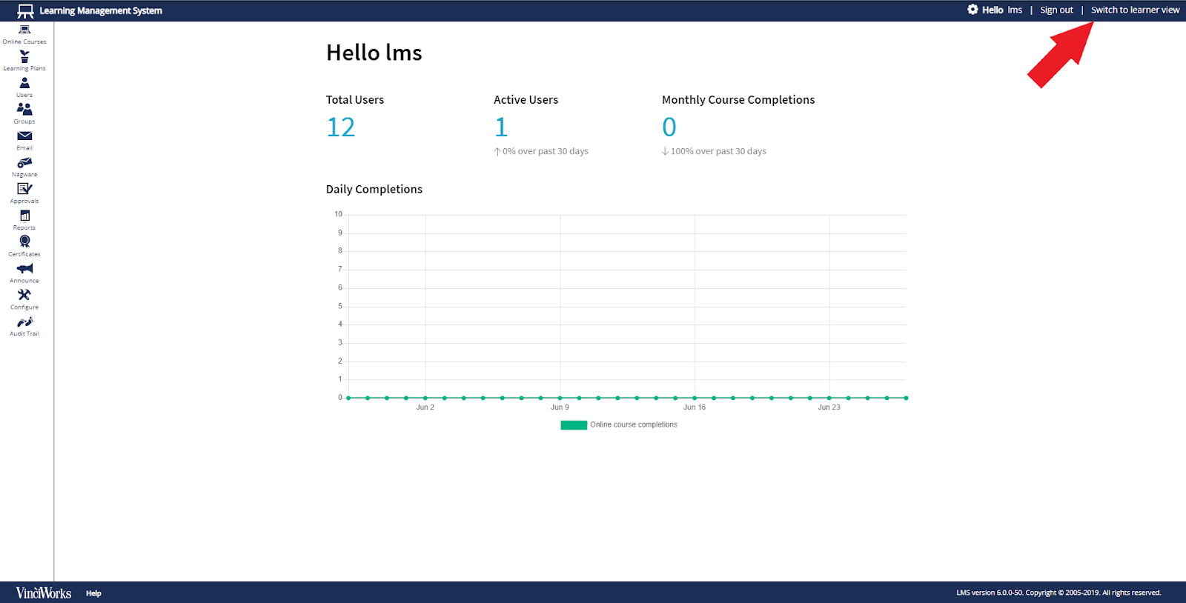1186x603 pixels.
Task: Open the Reports section
Action: (24, 216)
